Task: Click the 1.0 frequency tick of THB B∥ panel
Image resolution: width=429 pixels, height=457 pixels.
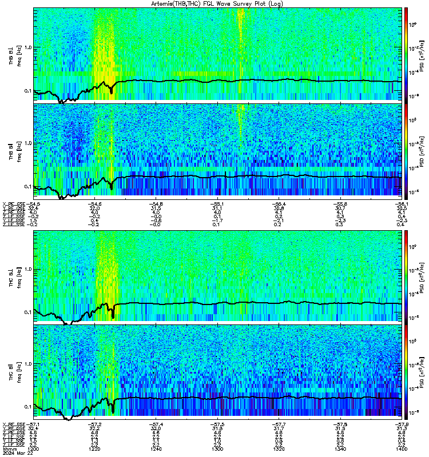Action: (27, 143)
